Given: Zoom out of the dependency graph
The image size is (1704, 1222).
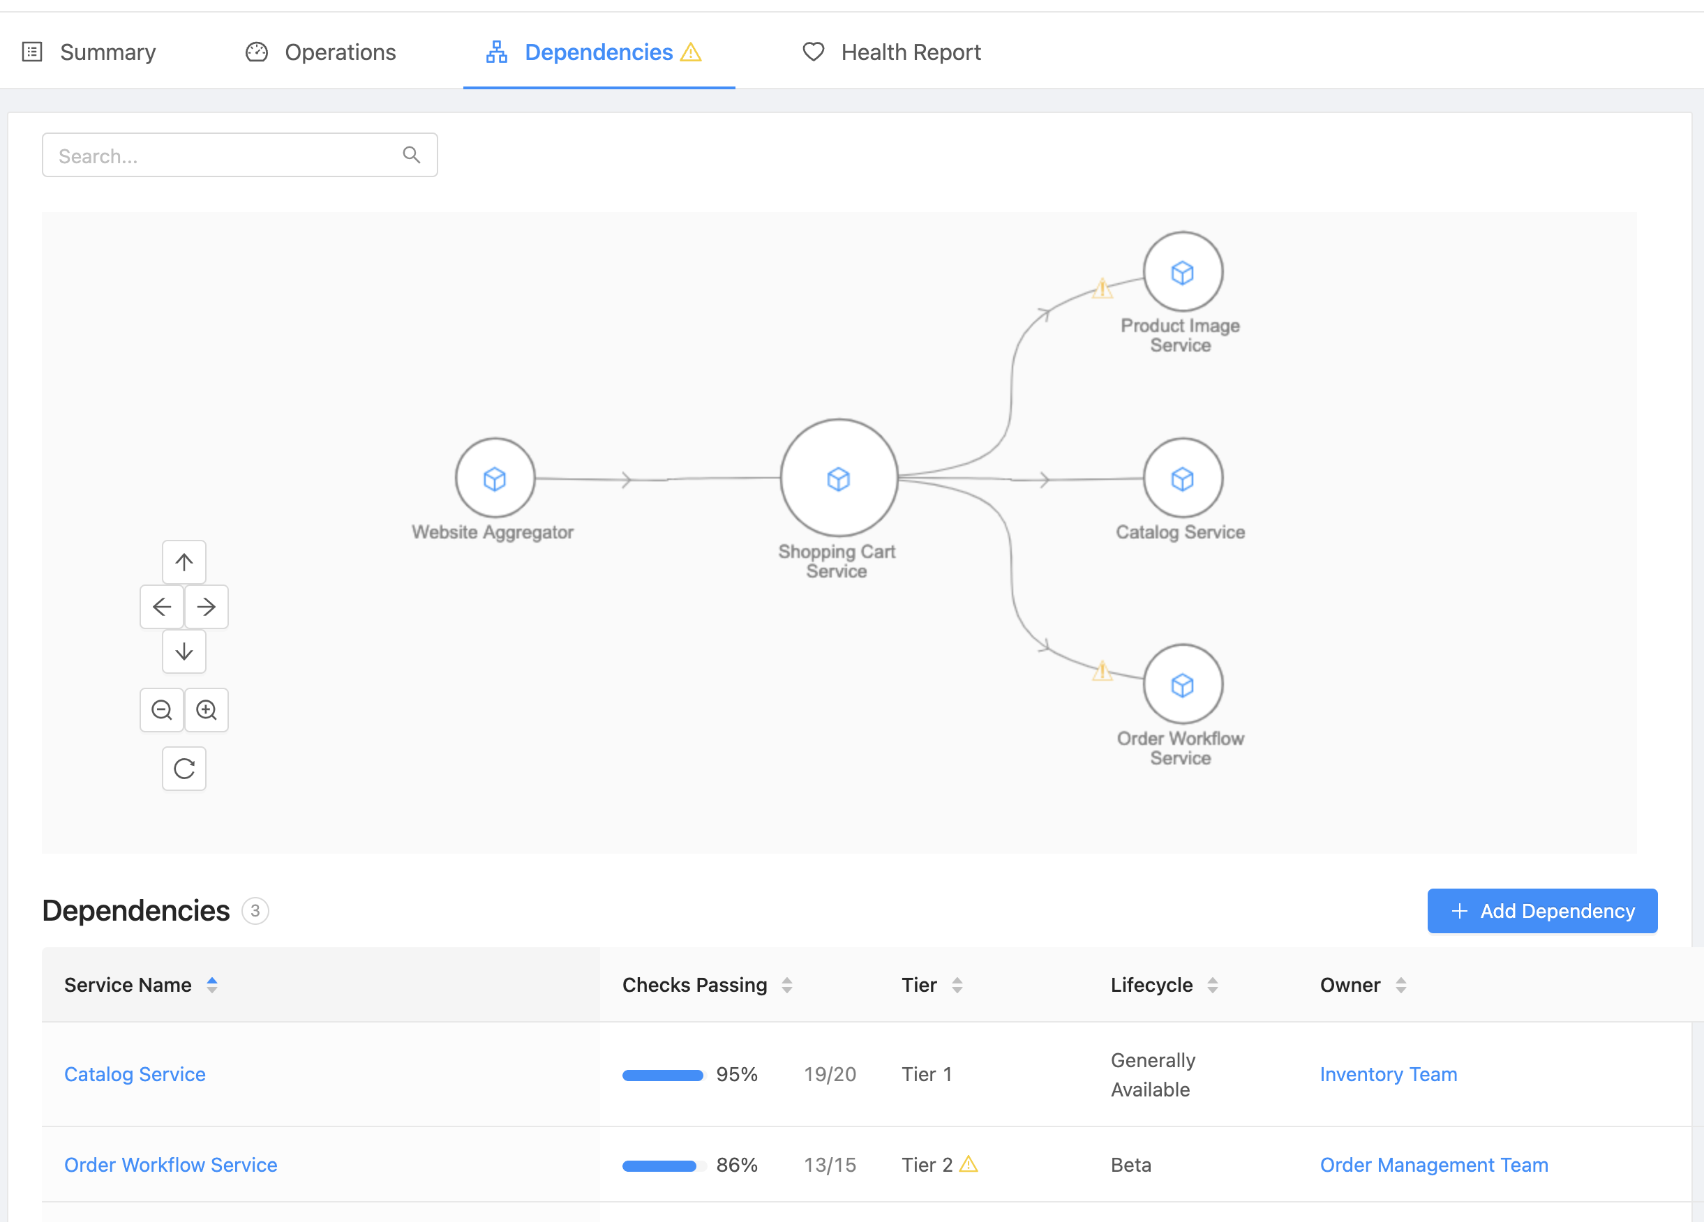Looking at the screenshot, I should click(161, 710).
